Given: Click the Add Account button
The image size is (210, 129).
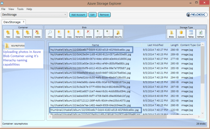Looking at the screenshot, I should coord(78,15).
